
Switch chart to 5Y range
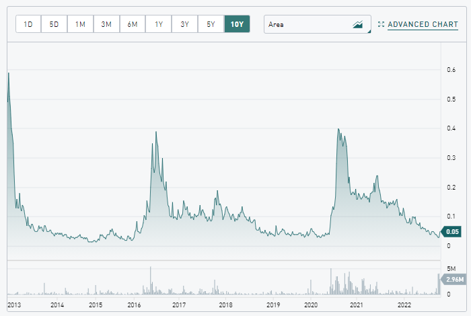pyautogui.click(x=211, y=24)
